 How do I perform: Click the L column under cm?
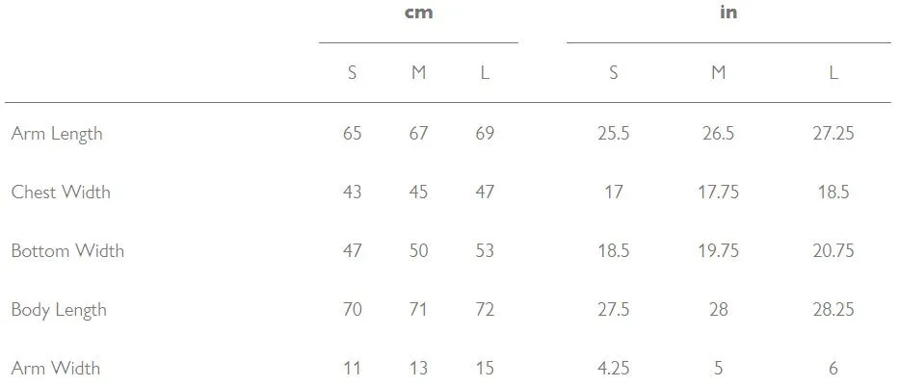click(x=485, y=73)
